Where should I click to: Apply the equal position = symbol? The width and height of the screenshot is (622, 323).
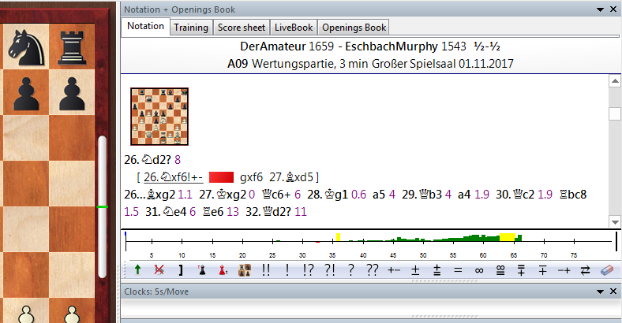point(457,269)
